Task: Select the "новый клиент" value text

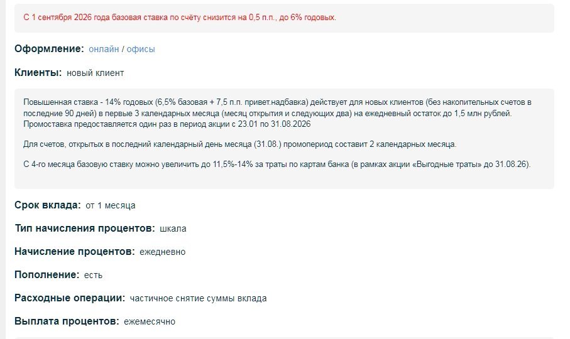Action: tap(96, 73)
